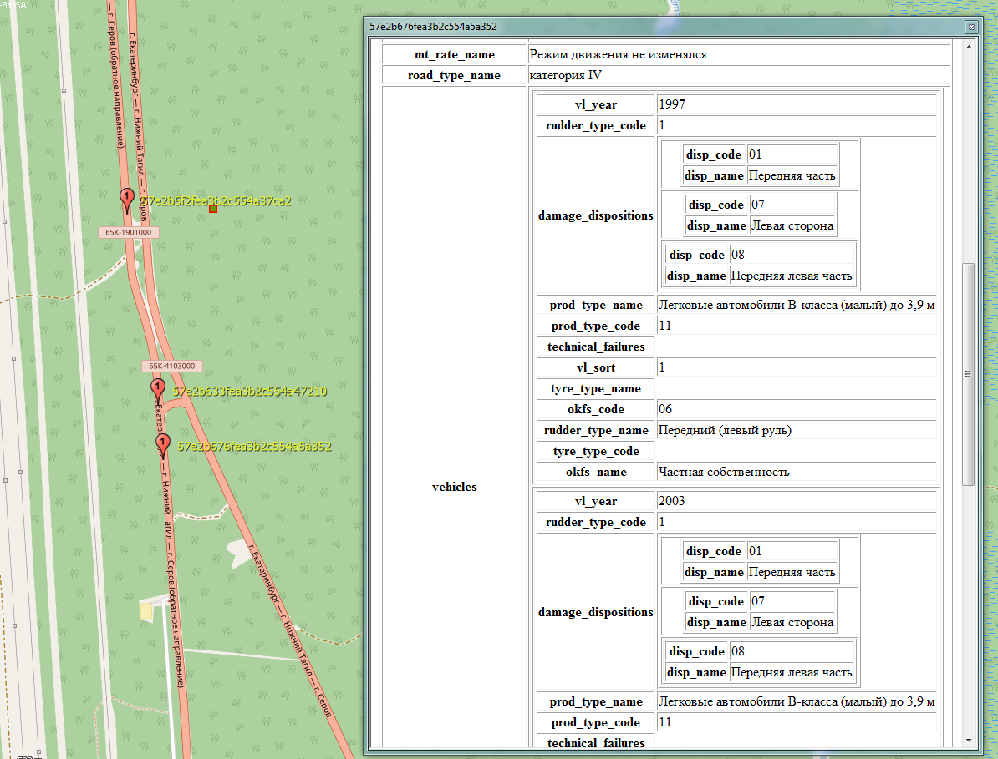Click the popup title bar text
The height and width of the screenshot is (759, 998).
click(433, 27)
